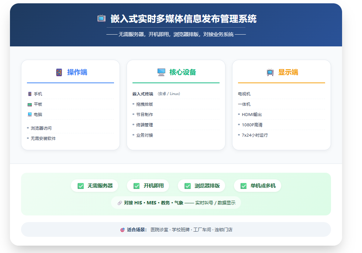Click the 核心设备 card heading

tap(183, 72)
